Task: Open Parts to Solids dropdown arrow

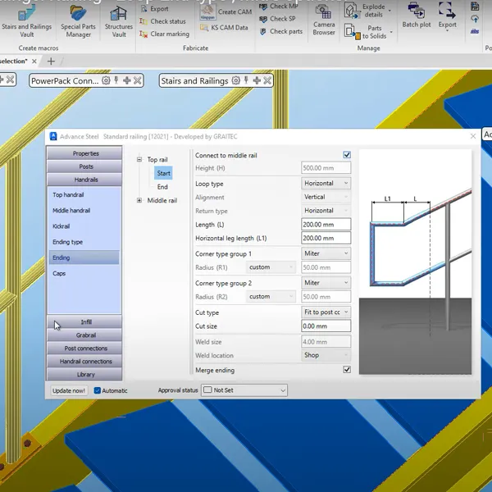Action: point(391,32)
